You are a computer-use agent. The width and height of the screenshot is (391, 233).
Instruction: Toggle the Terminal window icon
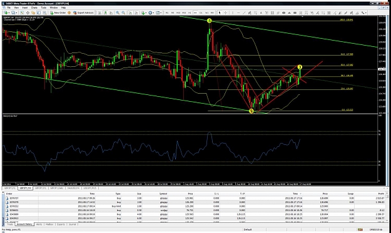coord(39,12)
